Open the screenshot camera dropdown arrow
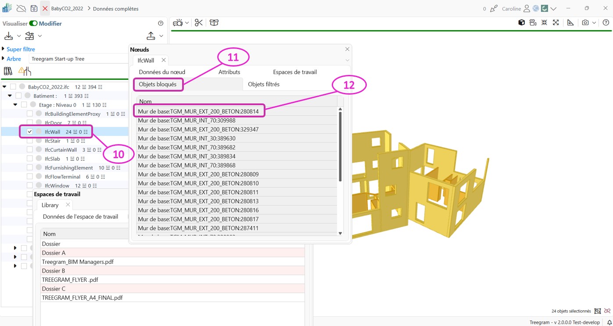613x326 pixels. point(594,23)
